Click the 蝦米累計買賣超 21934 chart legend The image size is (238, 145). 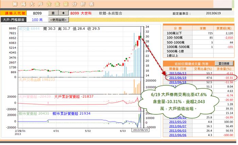[x=71, y=114]
